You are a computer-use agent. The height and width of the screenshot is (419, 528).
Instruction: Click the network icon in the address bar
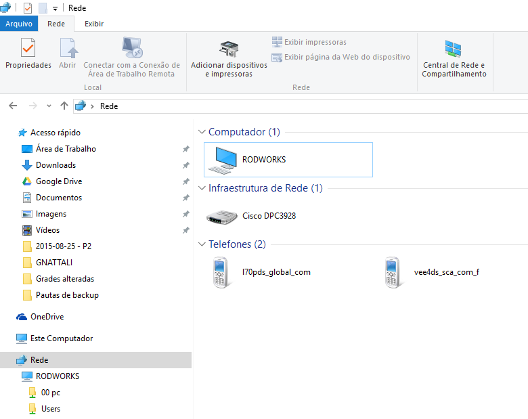[x=81, y=106]
